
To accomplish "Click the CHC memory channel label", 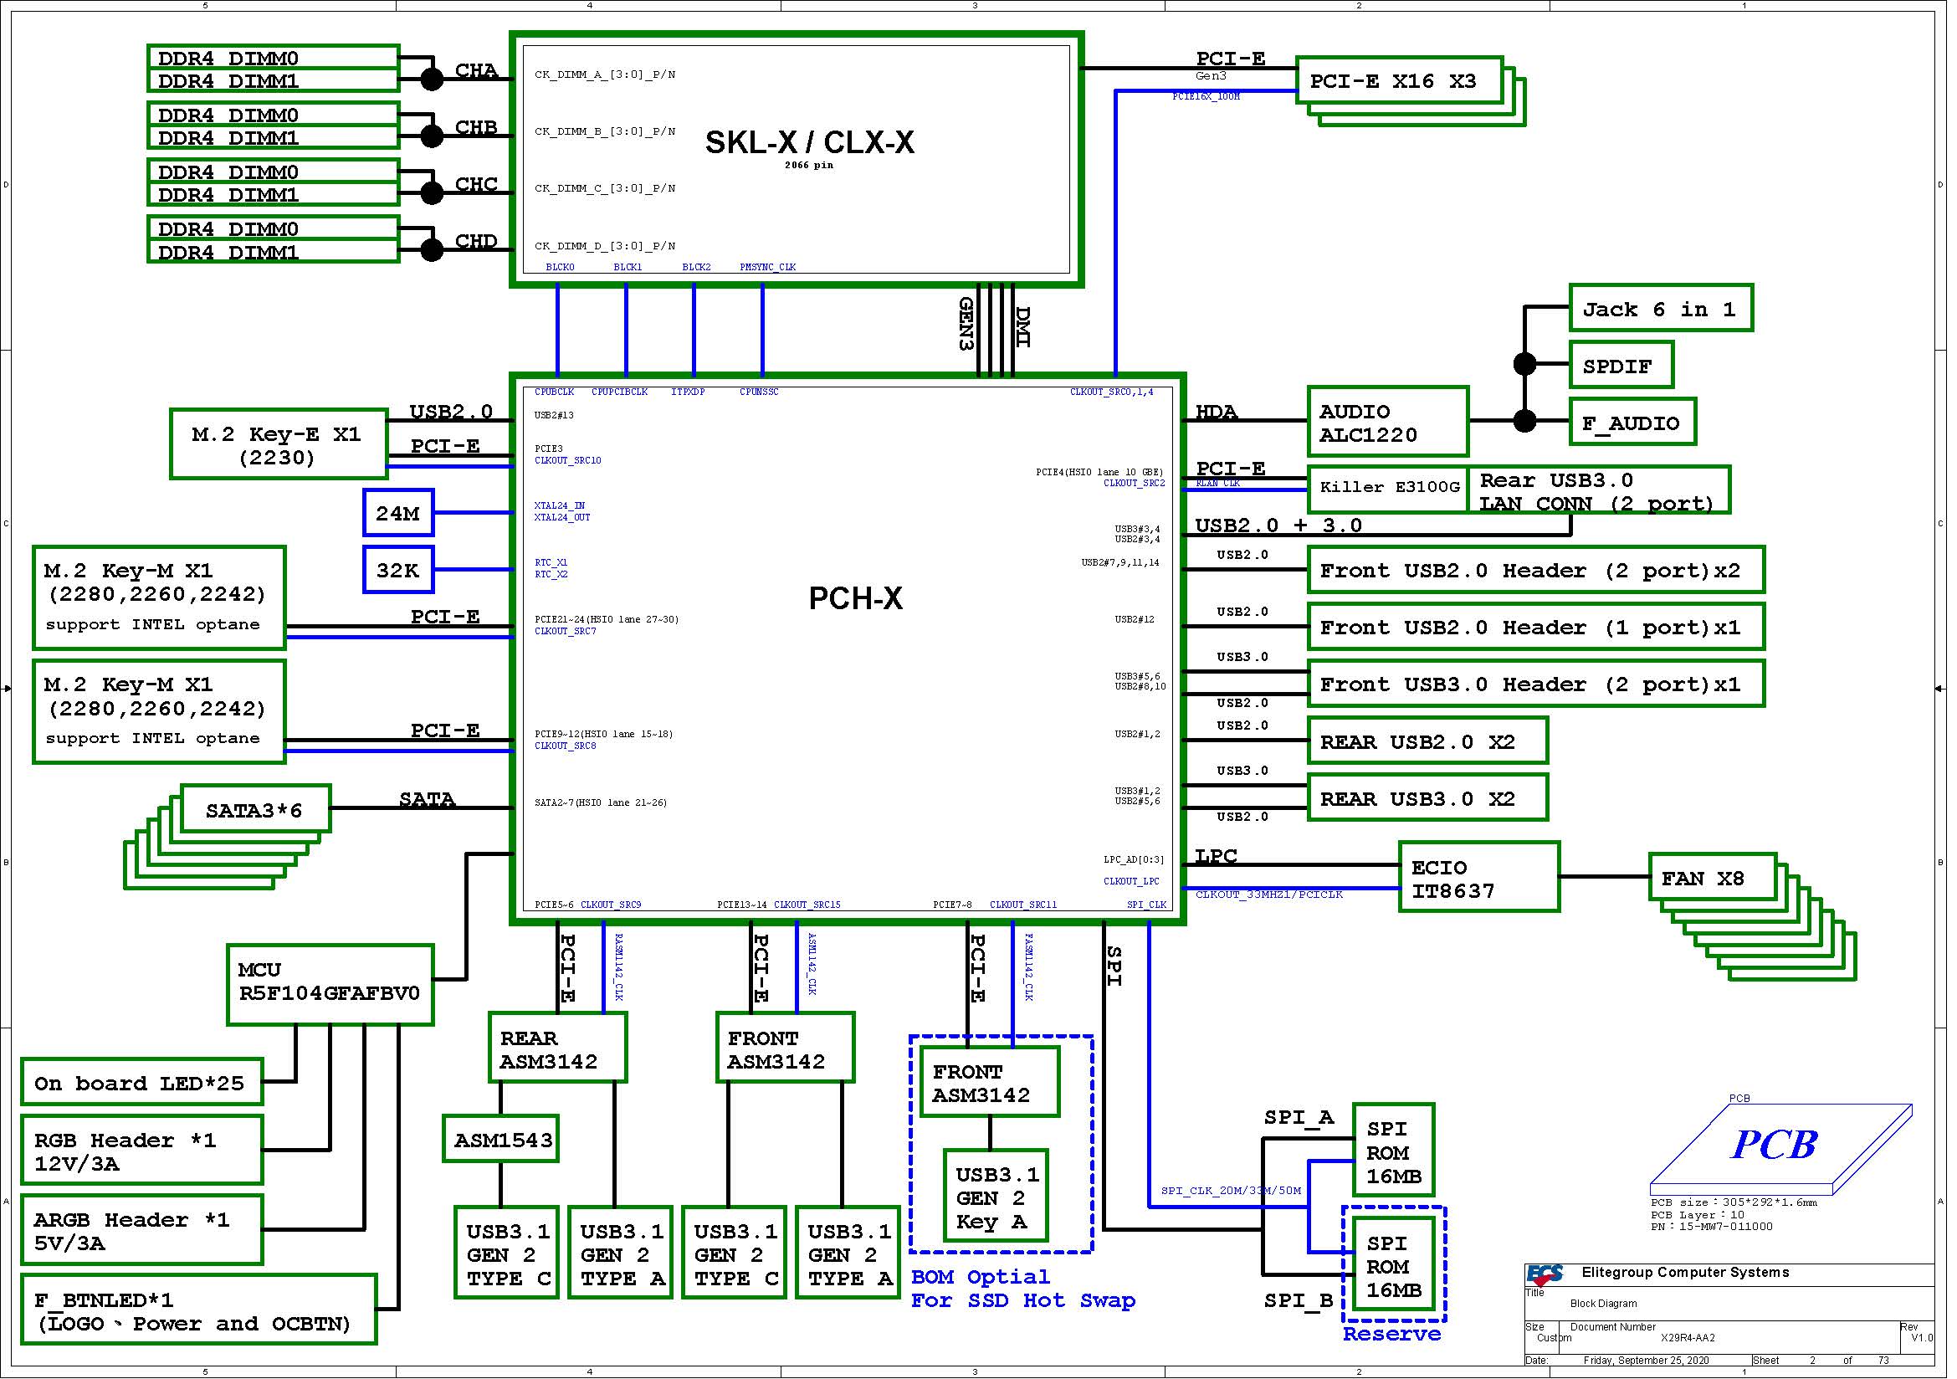I will click(475, 184).
